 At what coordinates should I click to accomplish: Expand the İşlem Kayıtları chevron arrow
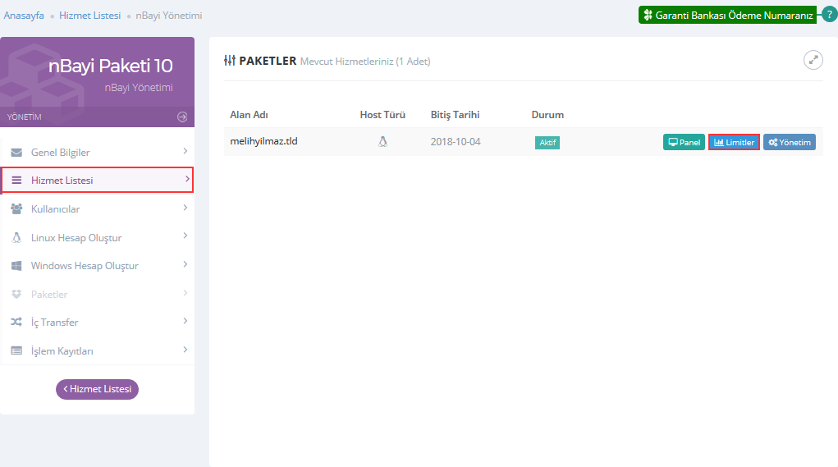click(x=185, y=350)
